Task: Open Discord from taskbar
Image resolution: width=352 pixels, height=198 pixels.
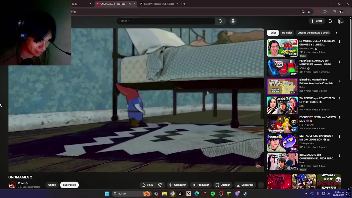Action: coord(237,194)
